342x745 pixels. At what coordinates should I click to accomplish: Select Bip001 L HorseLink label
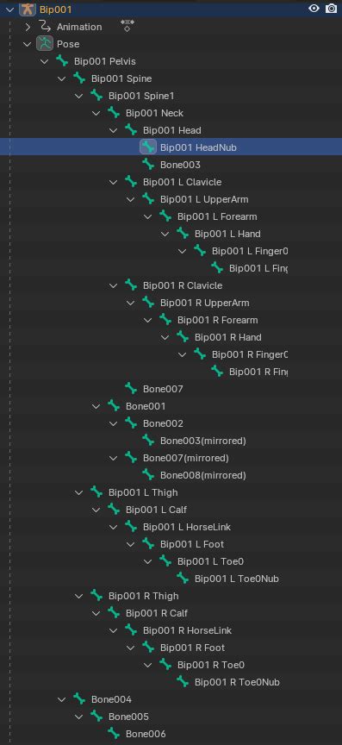coord(187,527)
